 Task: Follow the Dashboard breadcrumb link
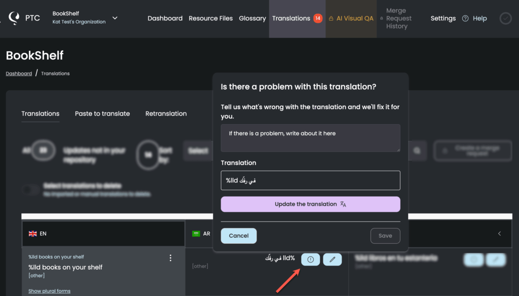(x=19, y=73)
